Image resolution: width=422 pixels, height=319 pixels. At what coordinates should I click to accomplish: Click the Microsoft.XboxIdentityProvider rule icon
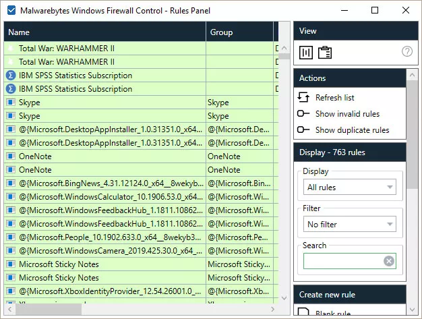11,291
